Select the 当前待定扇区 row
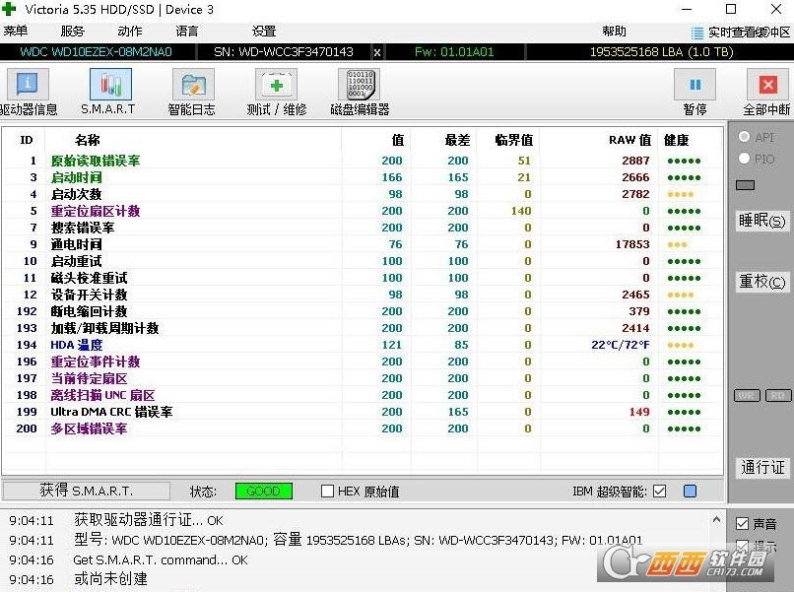This screenshot has width=794, height=592. [x=363, y=378]
